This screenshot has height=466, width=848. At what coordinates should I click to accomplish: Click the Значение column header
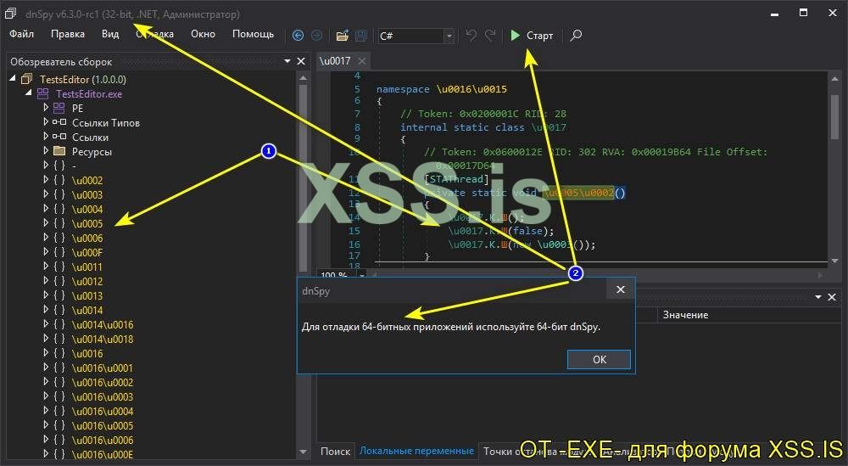[686, 314]
